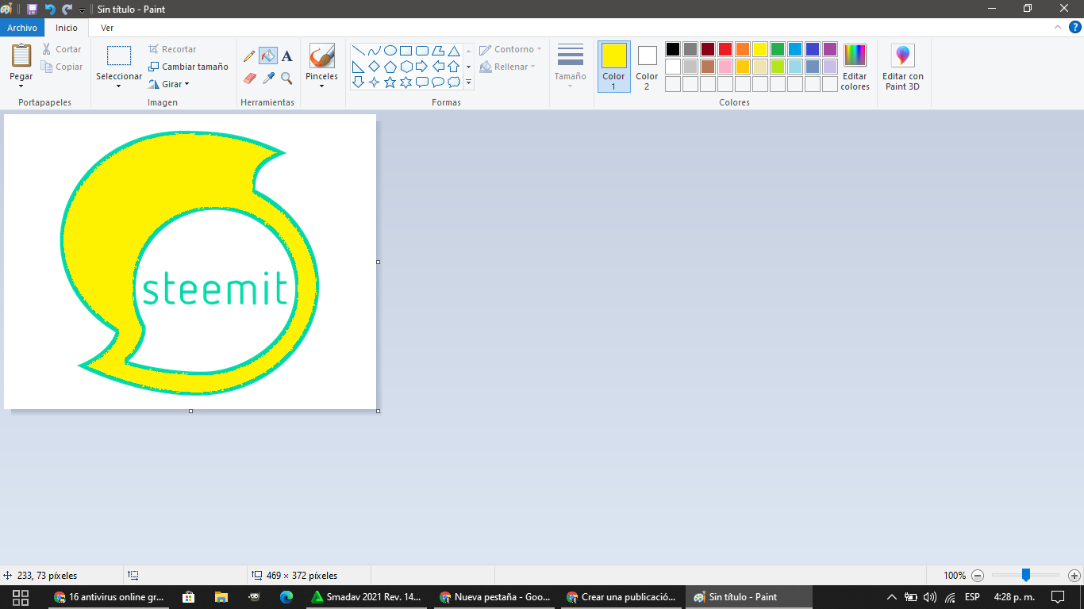Activate the Color 1 button

pyautogui.click(x=613, y=67)
